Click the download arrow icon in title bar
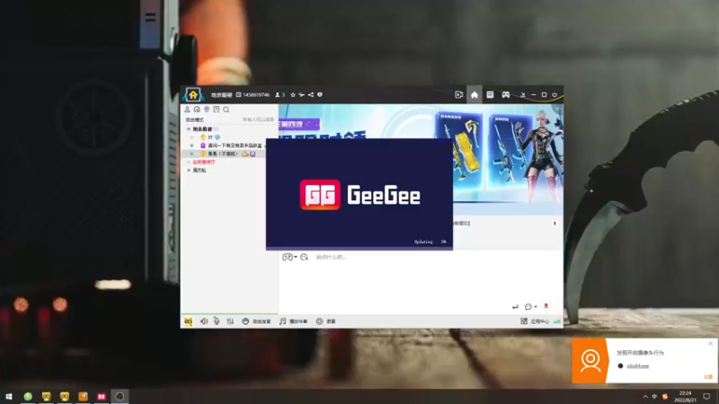The width and height of the screenshot is (719, 404). [x=522, y=95]
